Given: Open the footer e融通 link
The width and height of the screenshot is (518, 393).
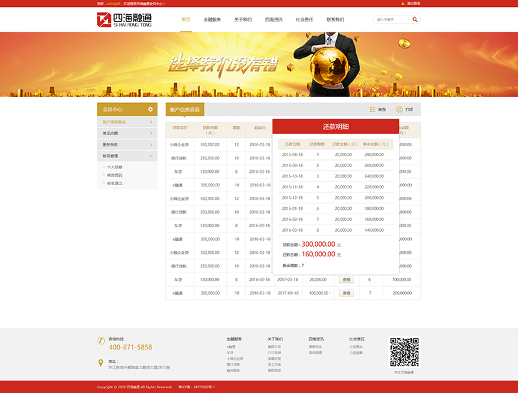Looking at the screenshot, I should (231, 347).
